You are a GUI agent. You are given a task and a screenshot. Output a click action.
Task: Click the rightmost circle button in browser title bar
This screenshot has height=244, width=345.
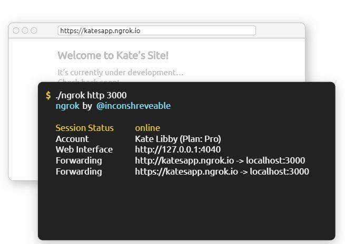[34, 30]
